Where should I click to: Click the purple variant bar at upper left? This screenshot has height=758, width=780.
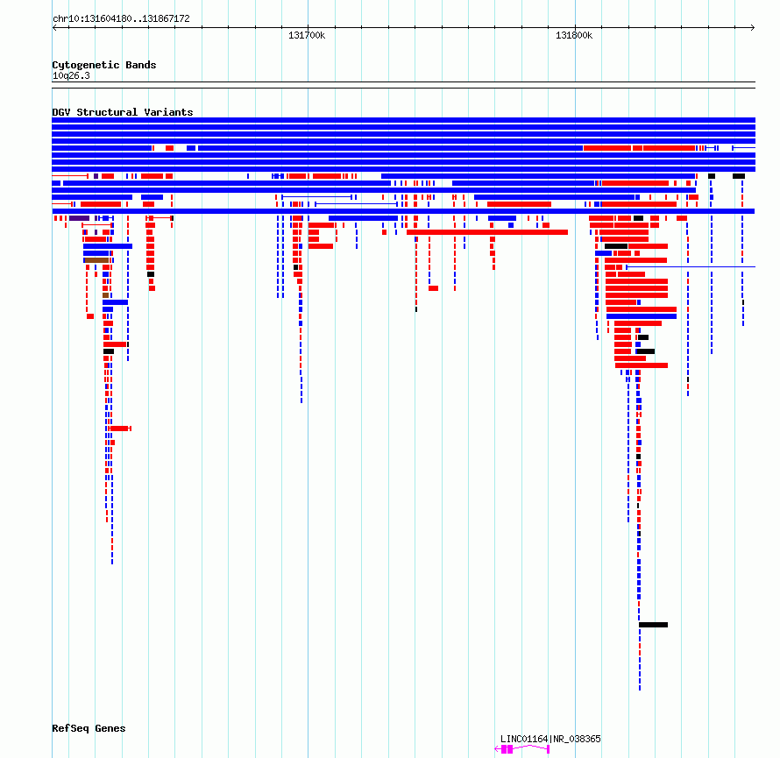(x=79, y=218)
